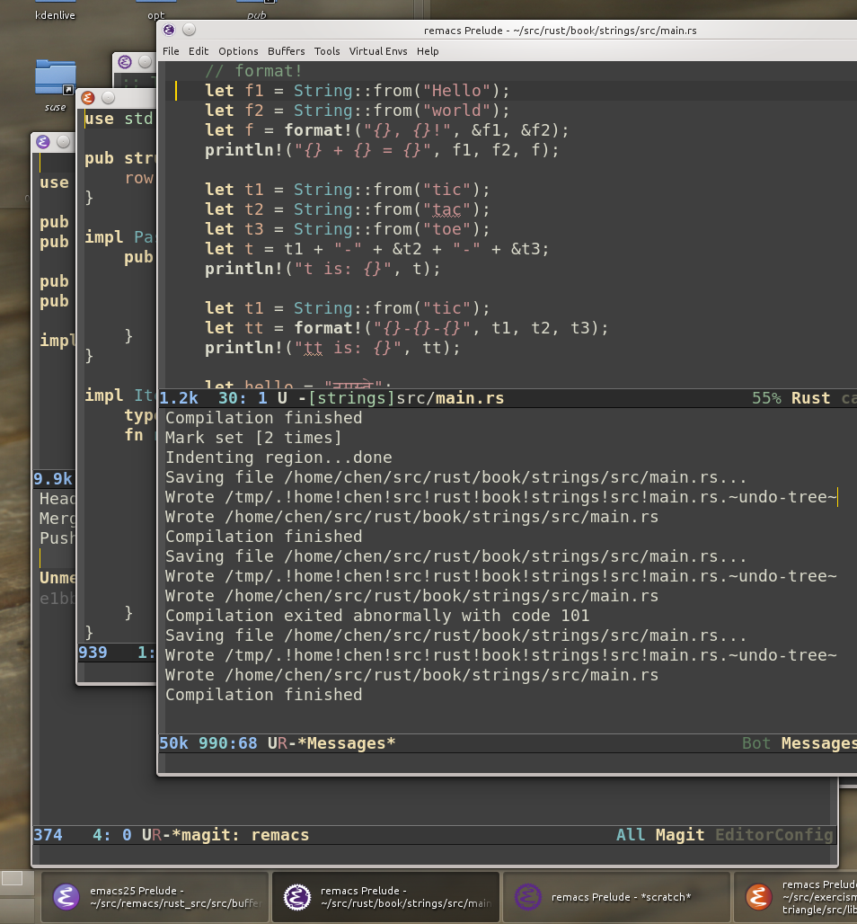
Task: Click the EditorConfig minor mode indicator
Action: (774, 835)
